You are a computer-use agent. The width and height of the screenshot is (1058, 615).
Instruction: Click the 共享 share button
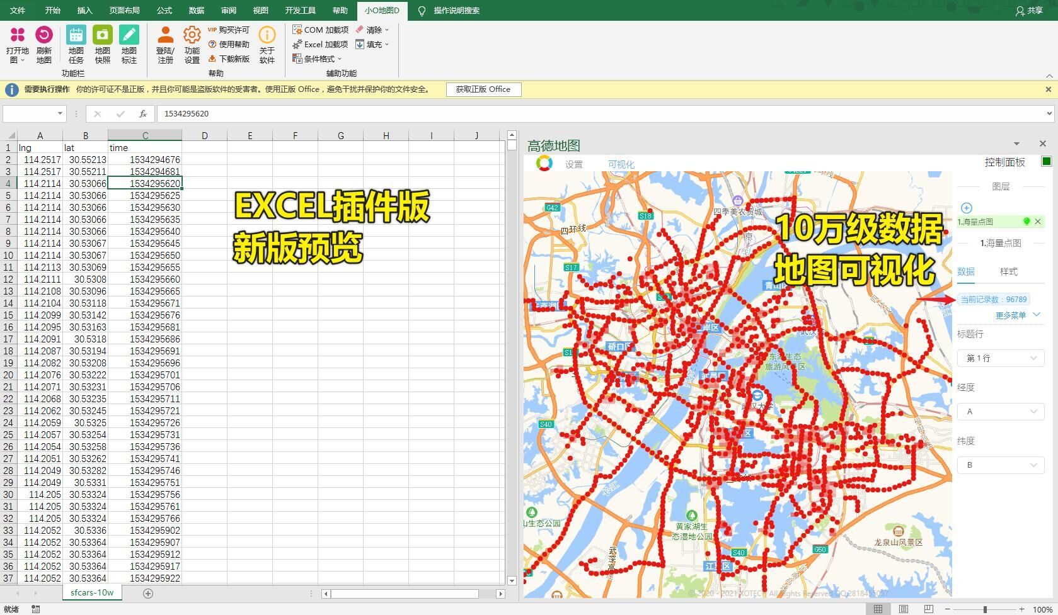1030,11
